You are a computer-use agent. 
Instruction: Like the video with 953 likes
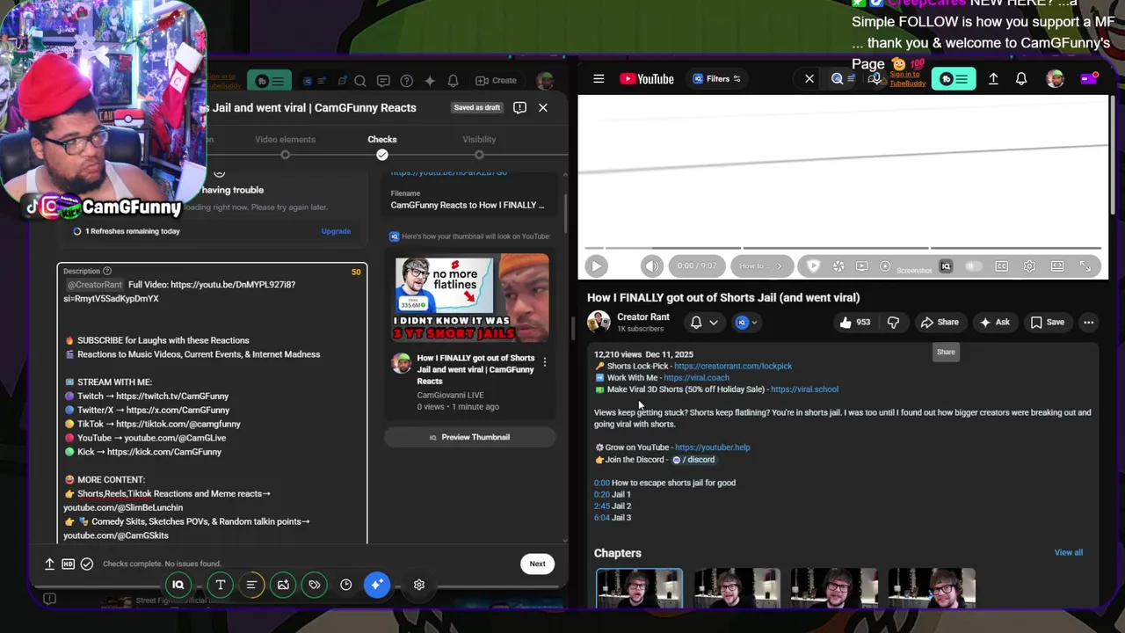(x=854, y=323)
